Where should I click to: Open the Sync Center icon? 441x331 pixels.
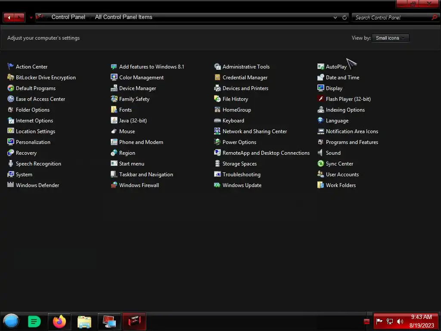coord(320,163)
